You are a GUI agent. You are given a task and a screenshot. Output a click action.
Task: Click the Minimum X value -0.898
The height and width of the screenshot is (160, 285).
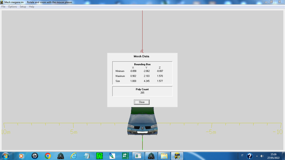(x=133, y=71)
